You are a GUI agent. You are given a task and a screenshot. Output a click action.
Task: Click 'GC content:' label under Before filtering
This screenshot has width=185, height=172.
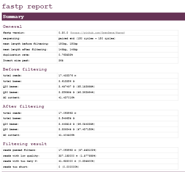pyautogui.click(x=12, y=97)
